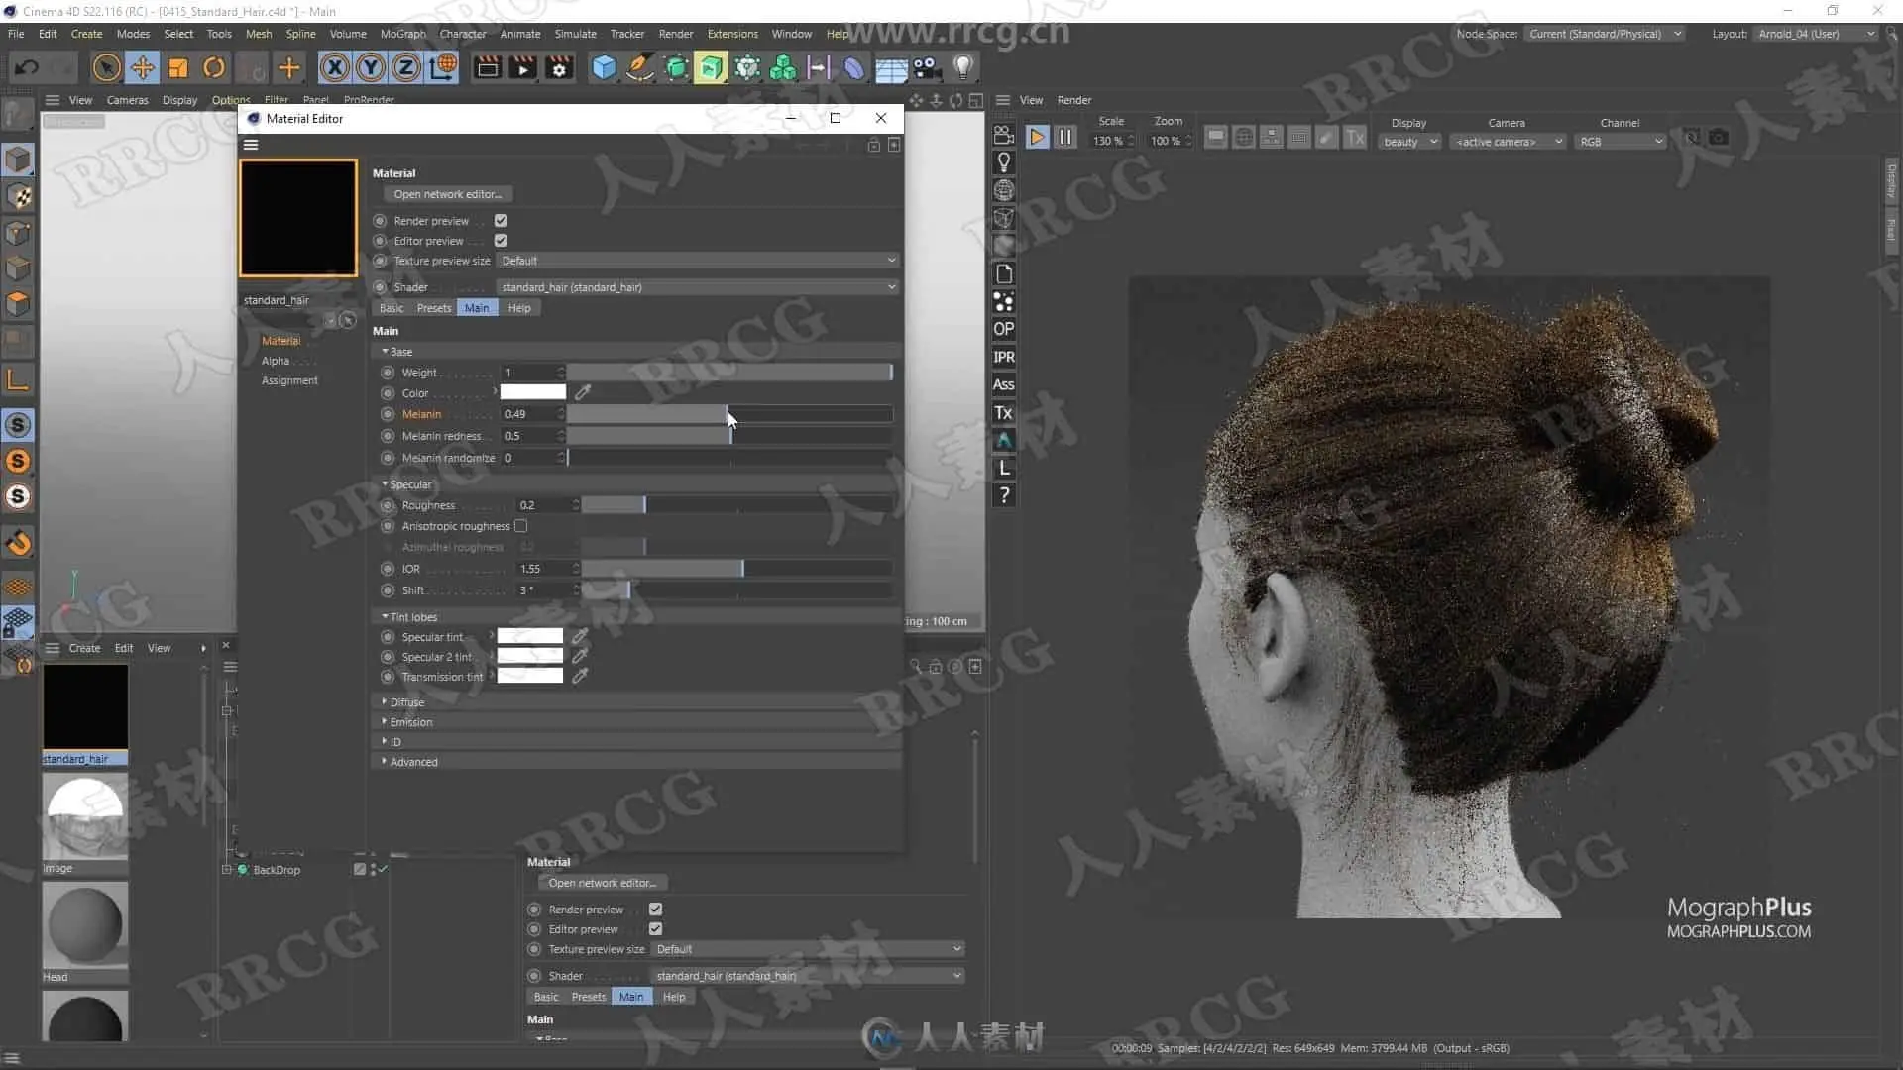Start Arnold IPR render with play button
Screen dimensions: 1903x1070
(x=1037, y=138)
